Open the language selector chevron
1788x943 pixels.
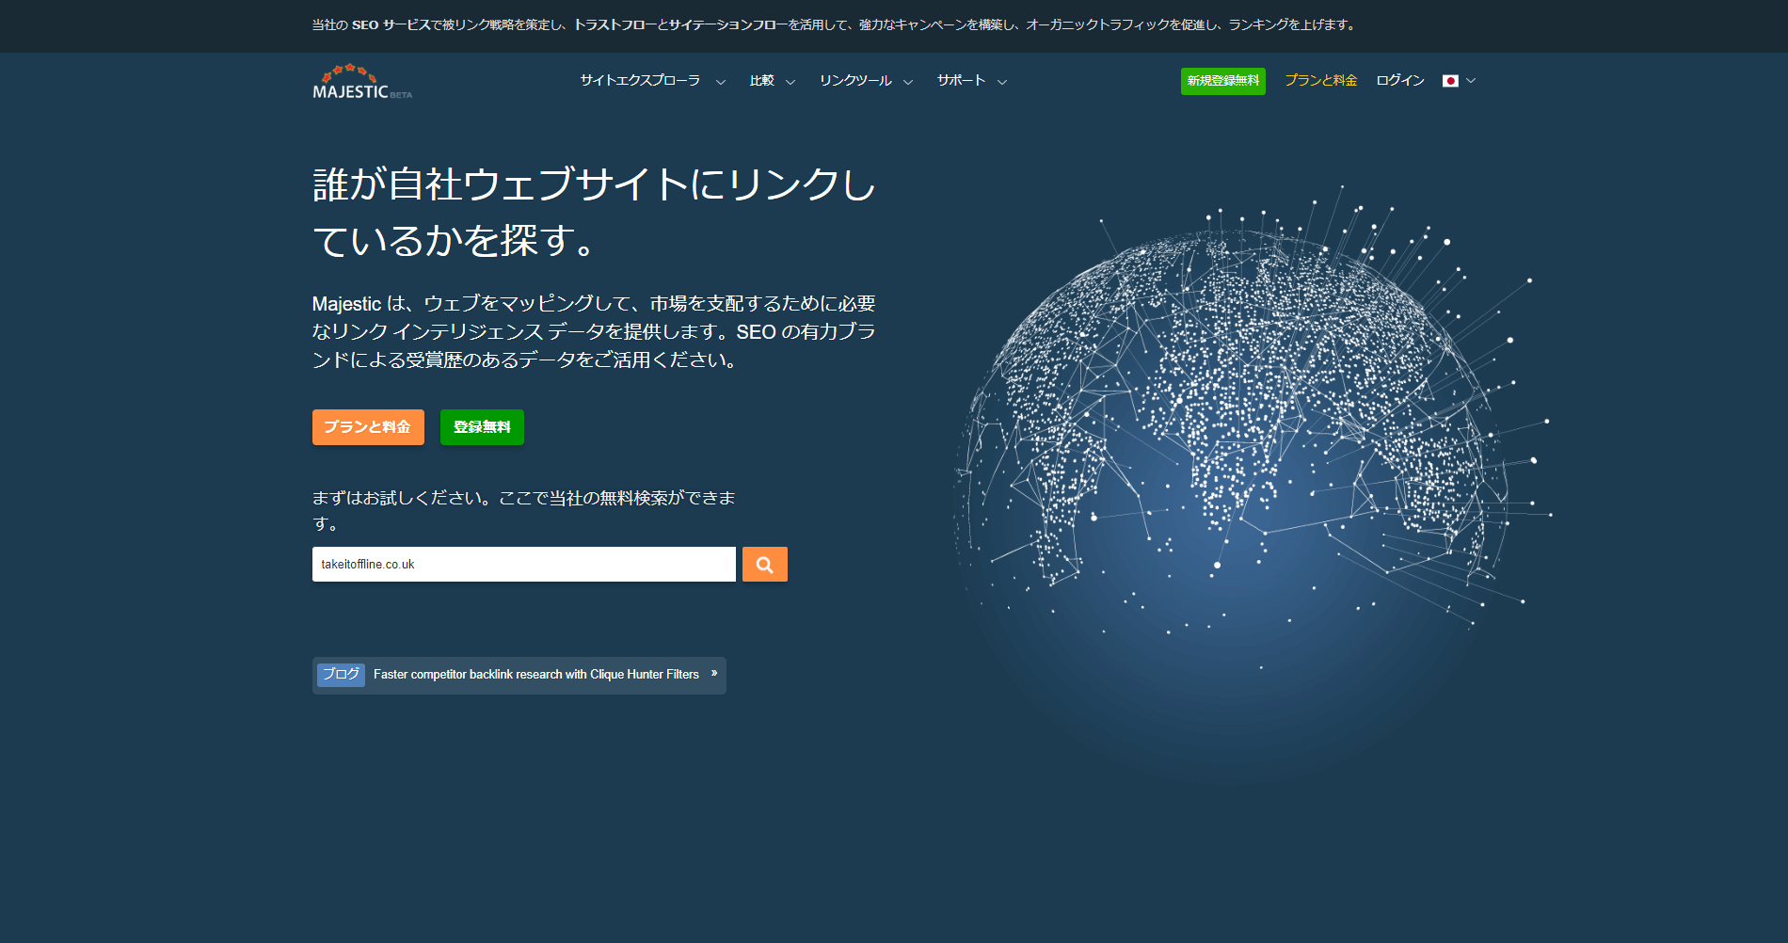(1471, 81)
